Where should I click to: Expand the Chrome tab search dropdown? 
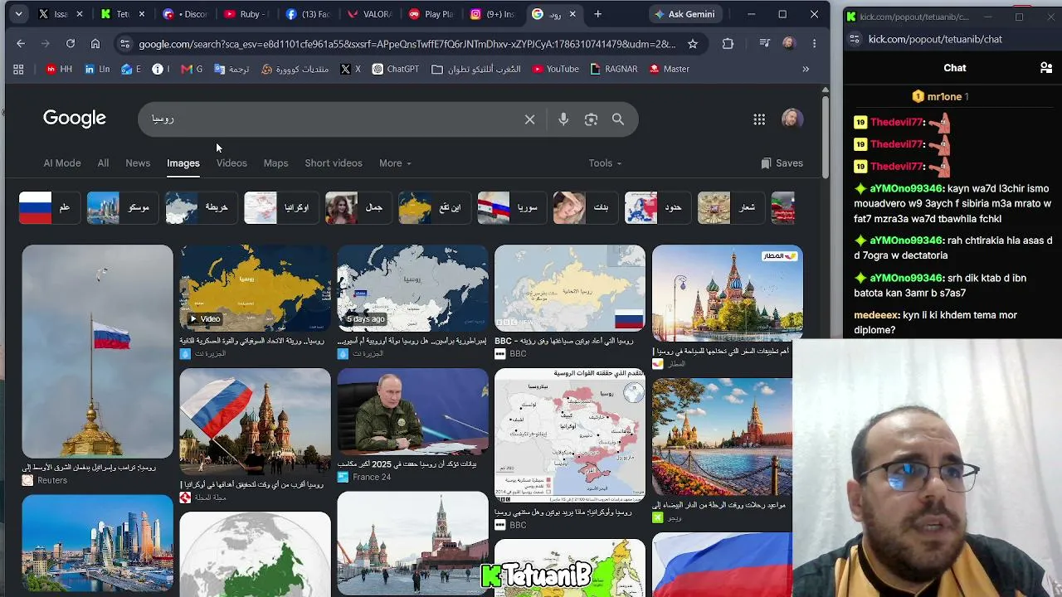(x=18, y=14)
